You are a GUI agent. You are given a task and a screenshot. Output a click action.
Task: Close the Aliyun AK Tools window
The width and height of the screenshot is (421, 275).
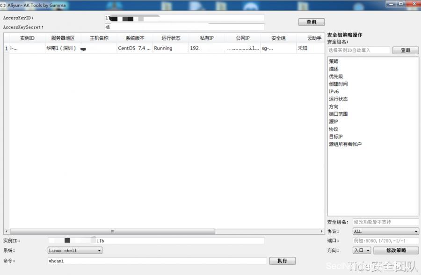tap(414, 4)
